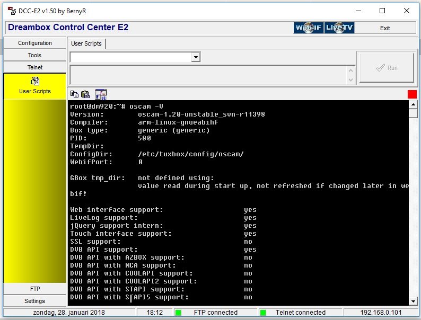
Task: Click the terminal scrollbar up arrow
Action: pos(413,104)
